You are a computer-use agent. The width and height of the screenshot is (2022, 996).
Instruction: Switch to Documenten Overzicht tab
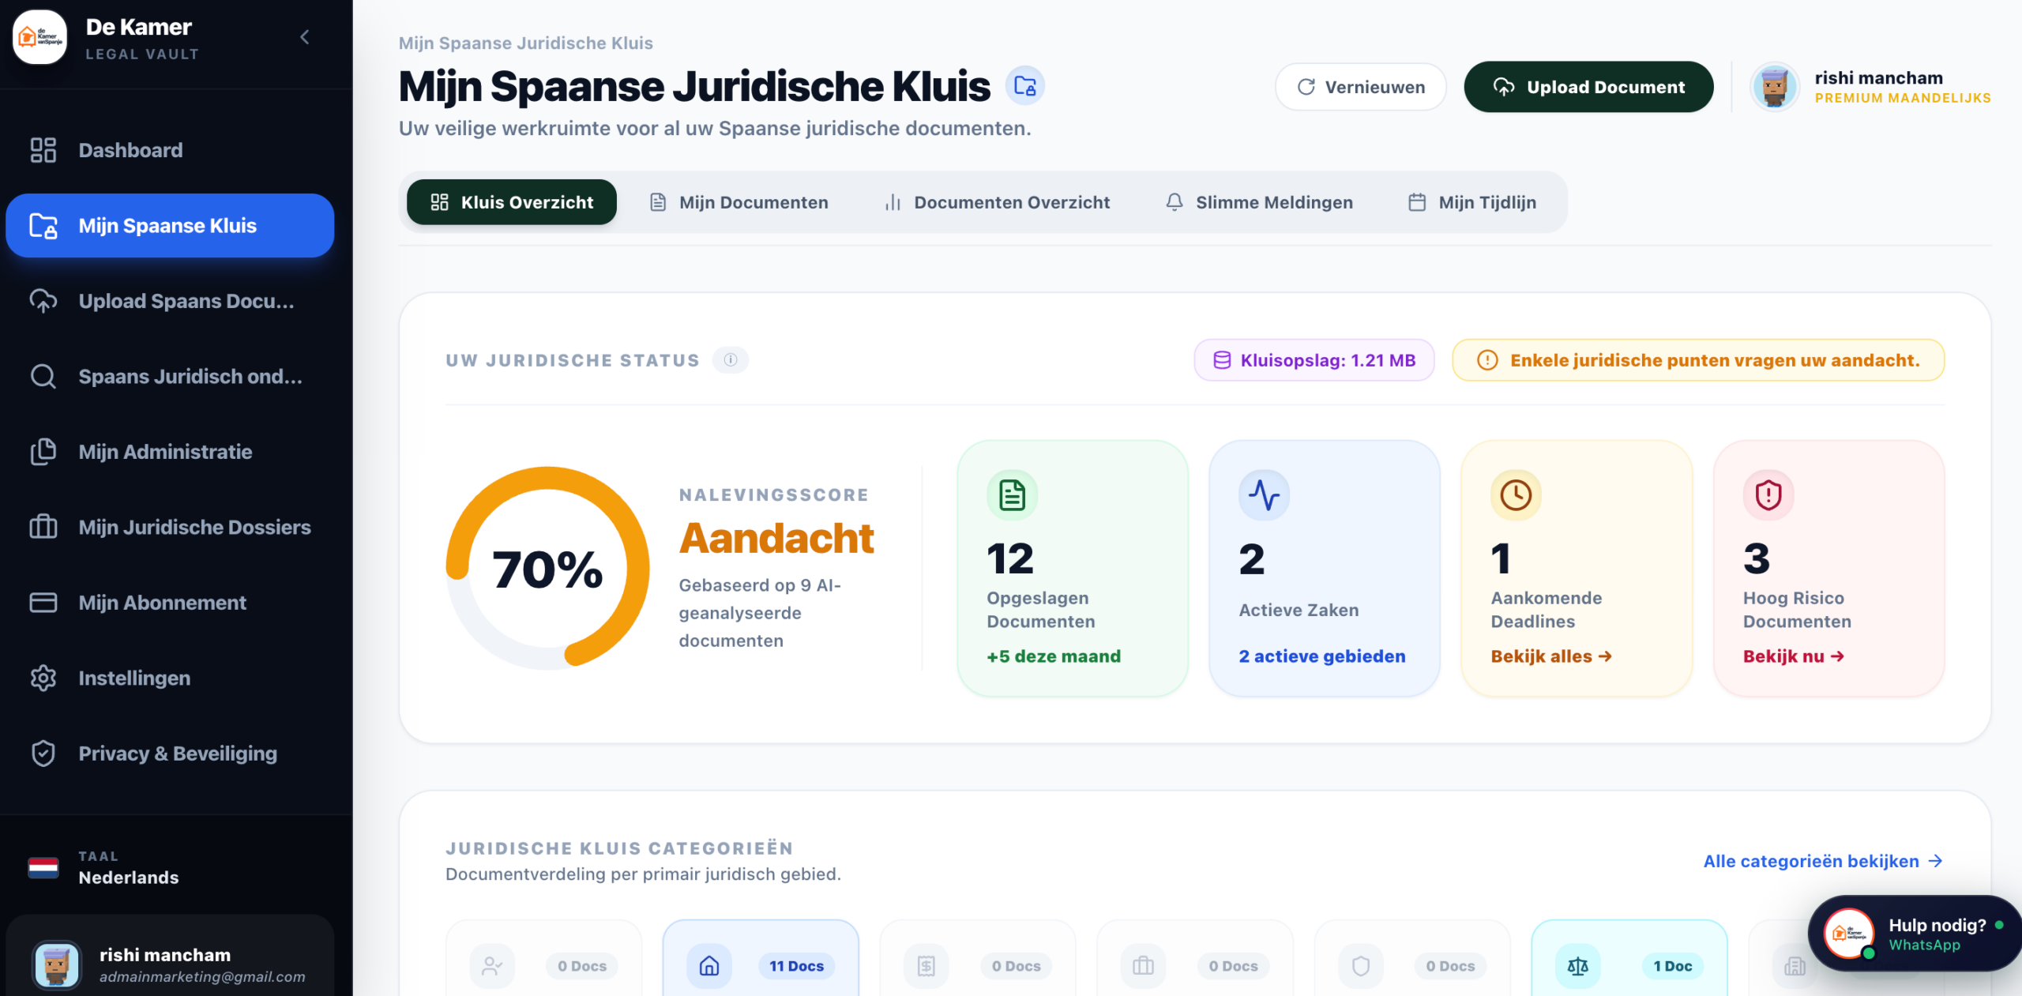(x=997, y=202)
